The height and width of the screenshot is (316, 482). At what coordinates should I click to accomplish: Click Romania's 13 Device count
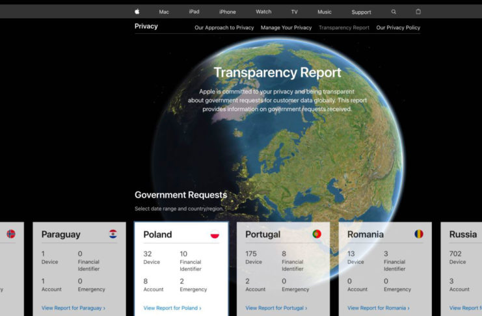click(x=351, y=254)
